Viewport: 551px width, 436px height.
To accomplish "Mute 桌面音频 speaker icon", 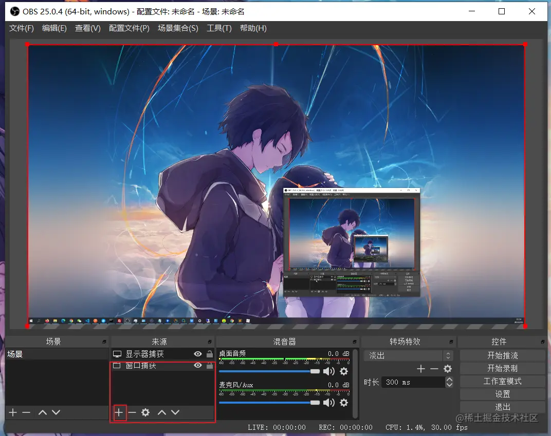I will pyautogui.click(x=329, y=371).
